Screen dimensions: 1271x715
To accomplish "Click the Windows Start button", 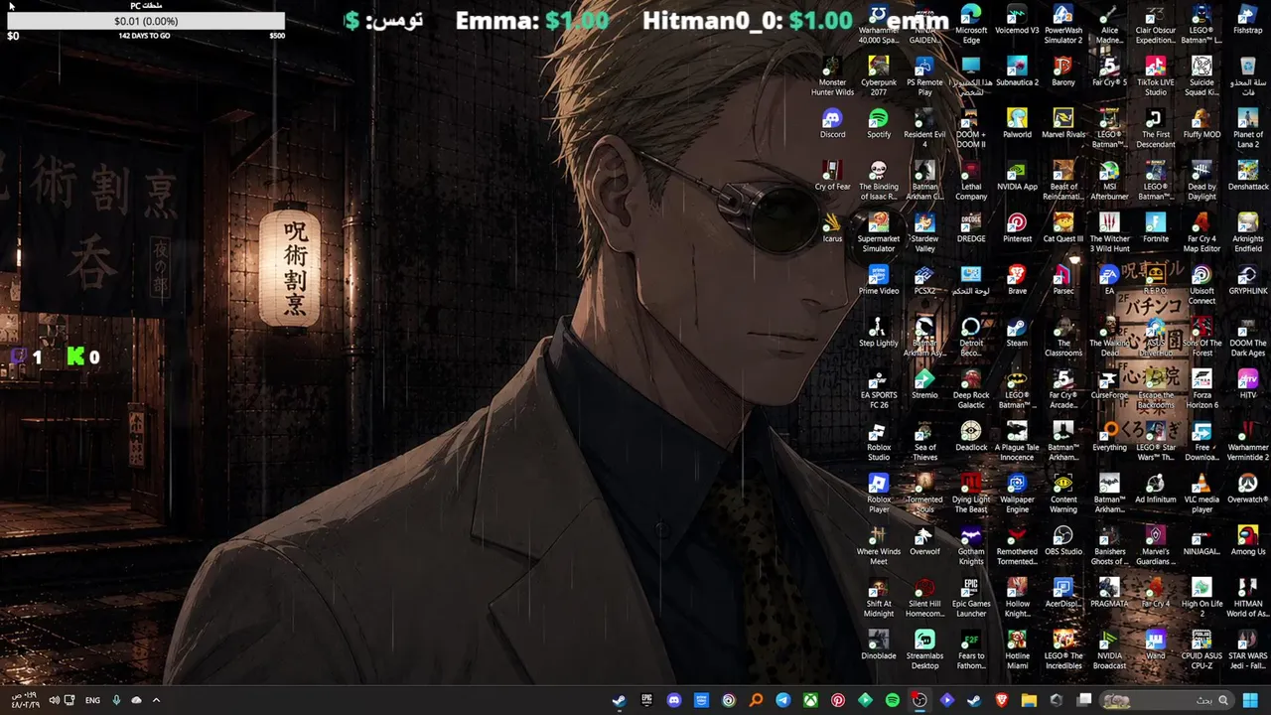I will 1250,700.
